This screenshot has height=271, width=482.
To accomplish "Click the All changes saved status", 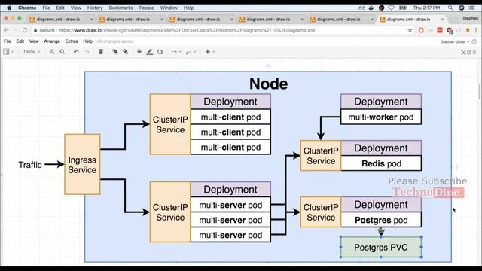I will (115, 41).
